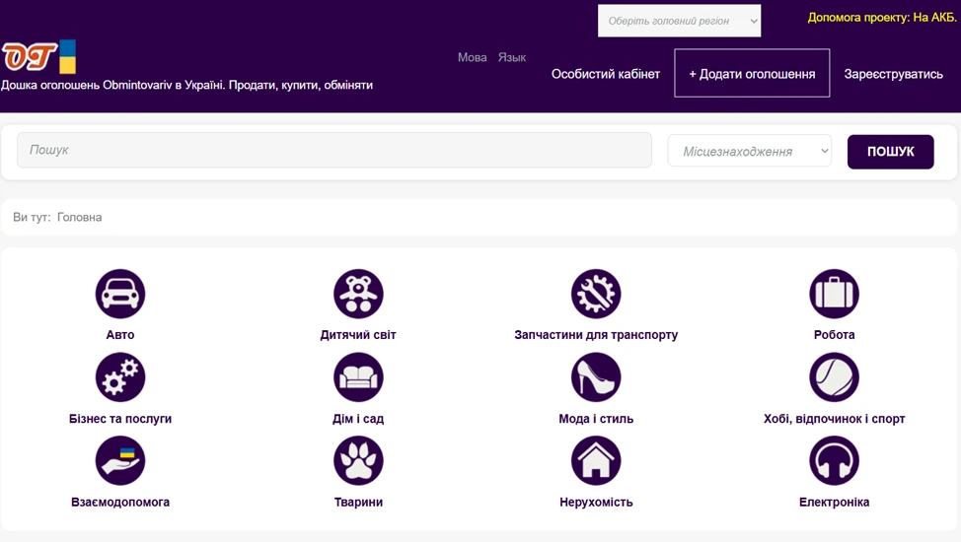
Task: Expand the Оберіть головний регіон dropdown
Action: [x=679, y=21]
